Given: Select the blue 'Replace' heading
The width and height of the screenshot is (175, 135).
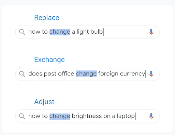Looking at the screenshot, I should pos(47,18).
